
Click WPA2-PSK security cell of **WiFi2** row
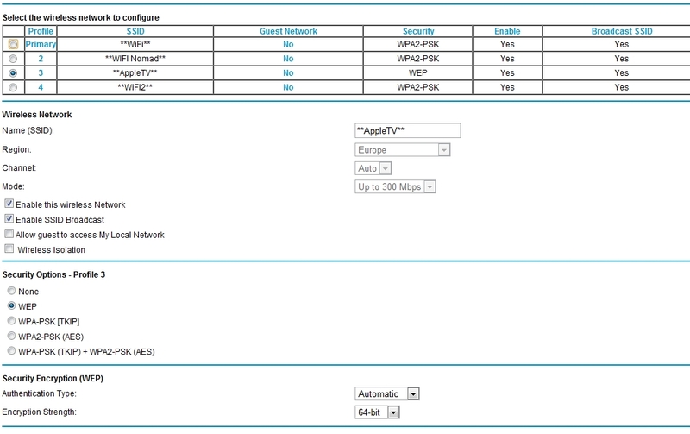pos(418,87)
